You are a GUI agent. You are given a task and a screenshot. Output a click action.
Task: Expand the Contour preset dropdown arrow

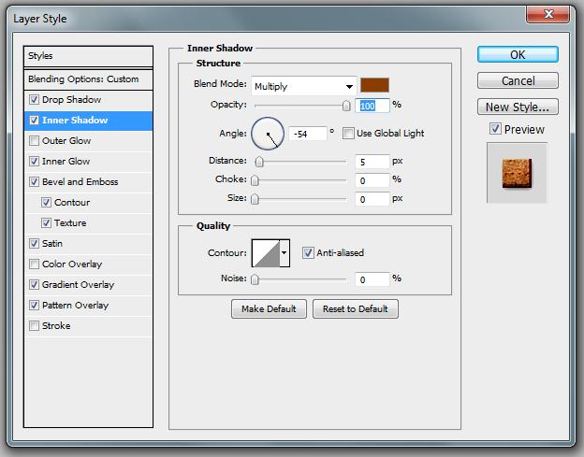pos(285,252)
